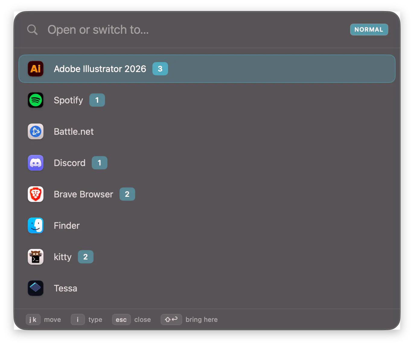Select the 'Battle.net' label
The height and width of the screenshot is (346, 414).
[x=74, y=131]
